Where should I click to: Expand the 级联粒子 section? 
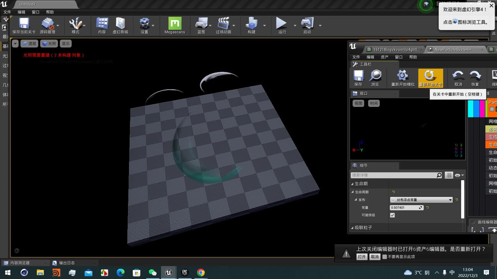pyautogui.click(x=352, y=228)
